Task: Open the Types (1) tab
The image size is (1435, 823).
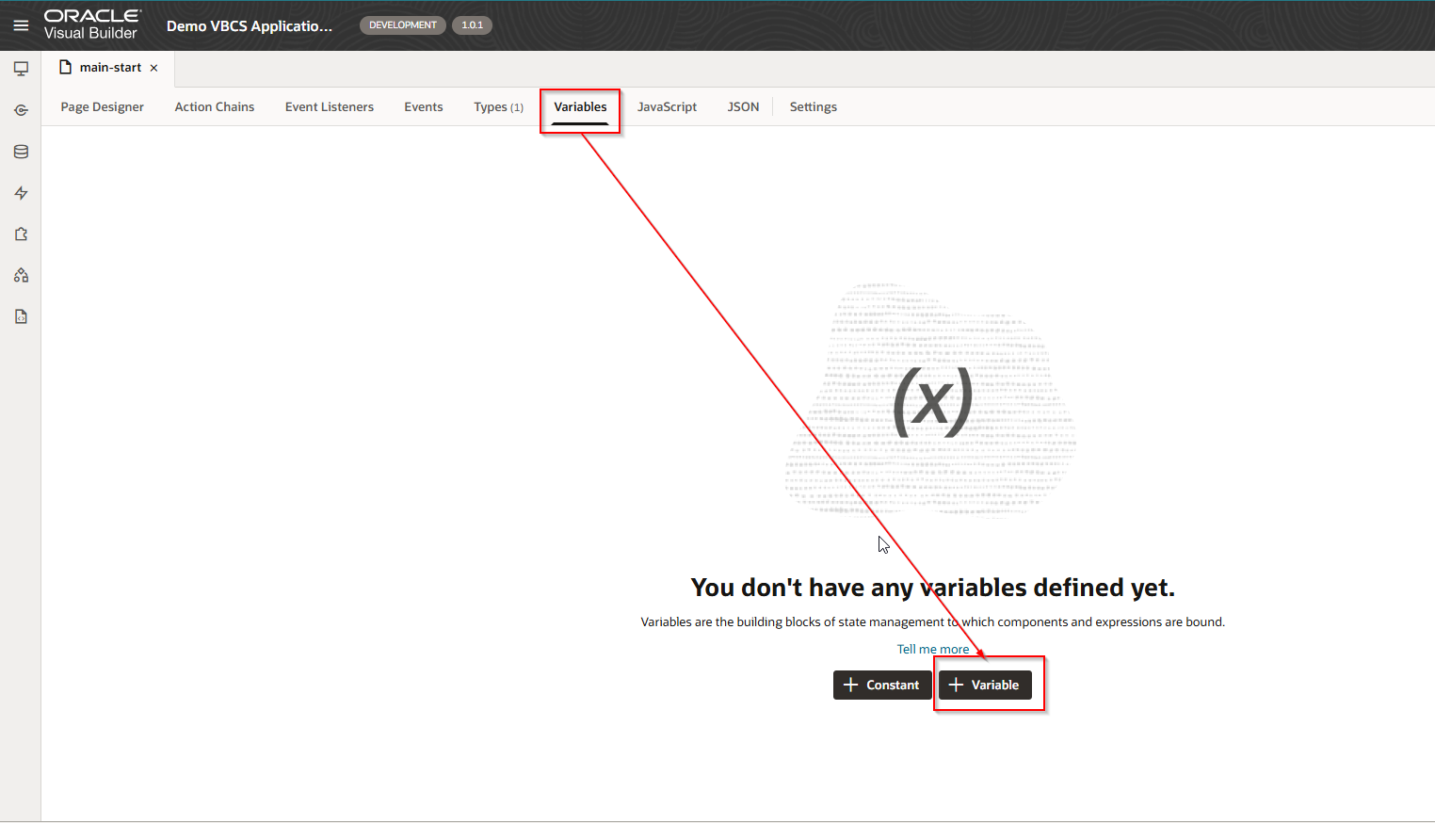Action: [498, 107]
